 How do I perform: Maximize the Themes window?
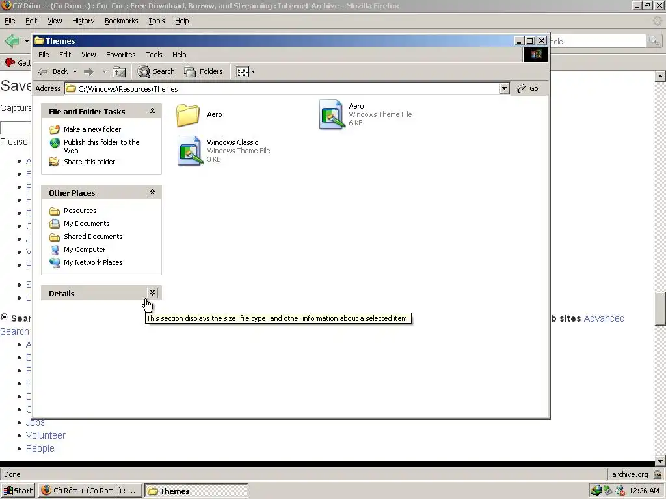click(529, 41)
